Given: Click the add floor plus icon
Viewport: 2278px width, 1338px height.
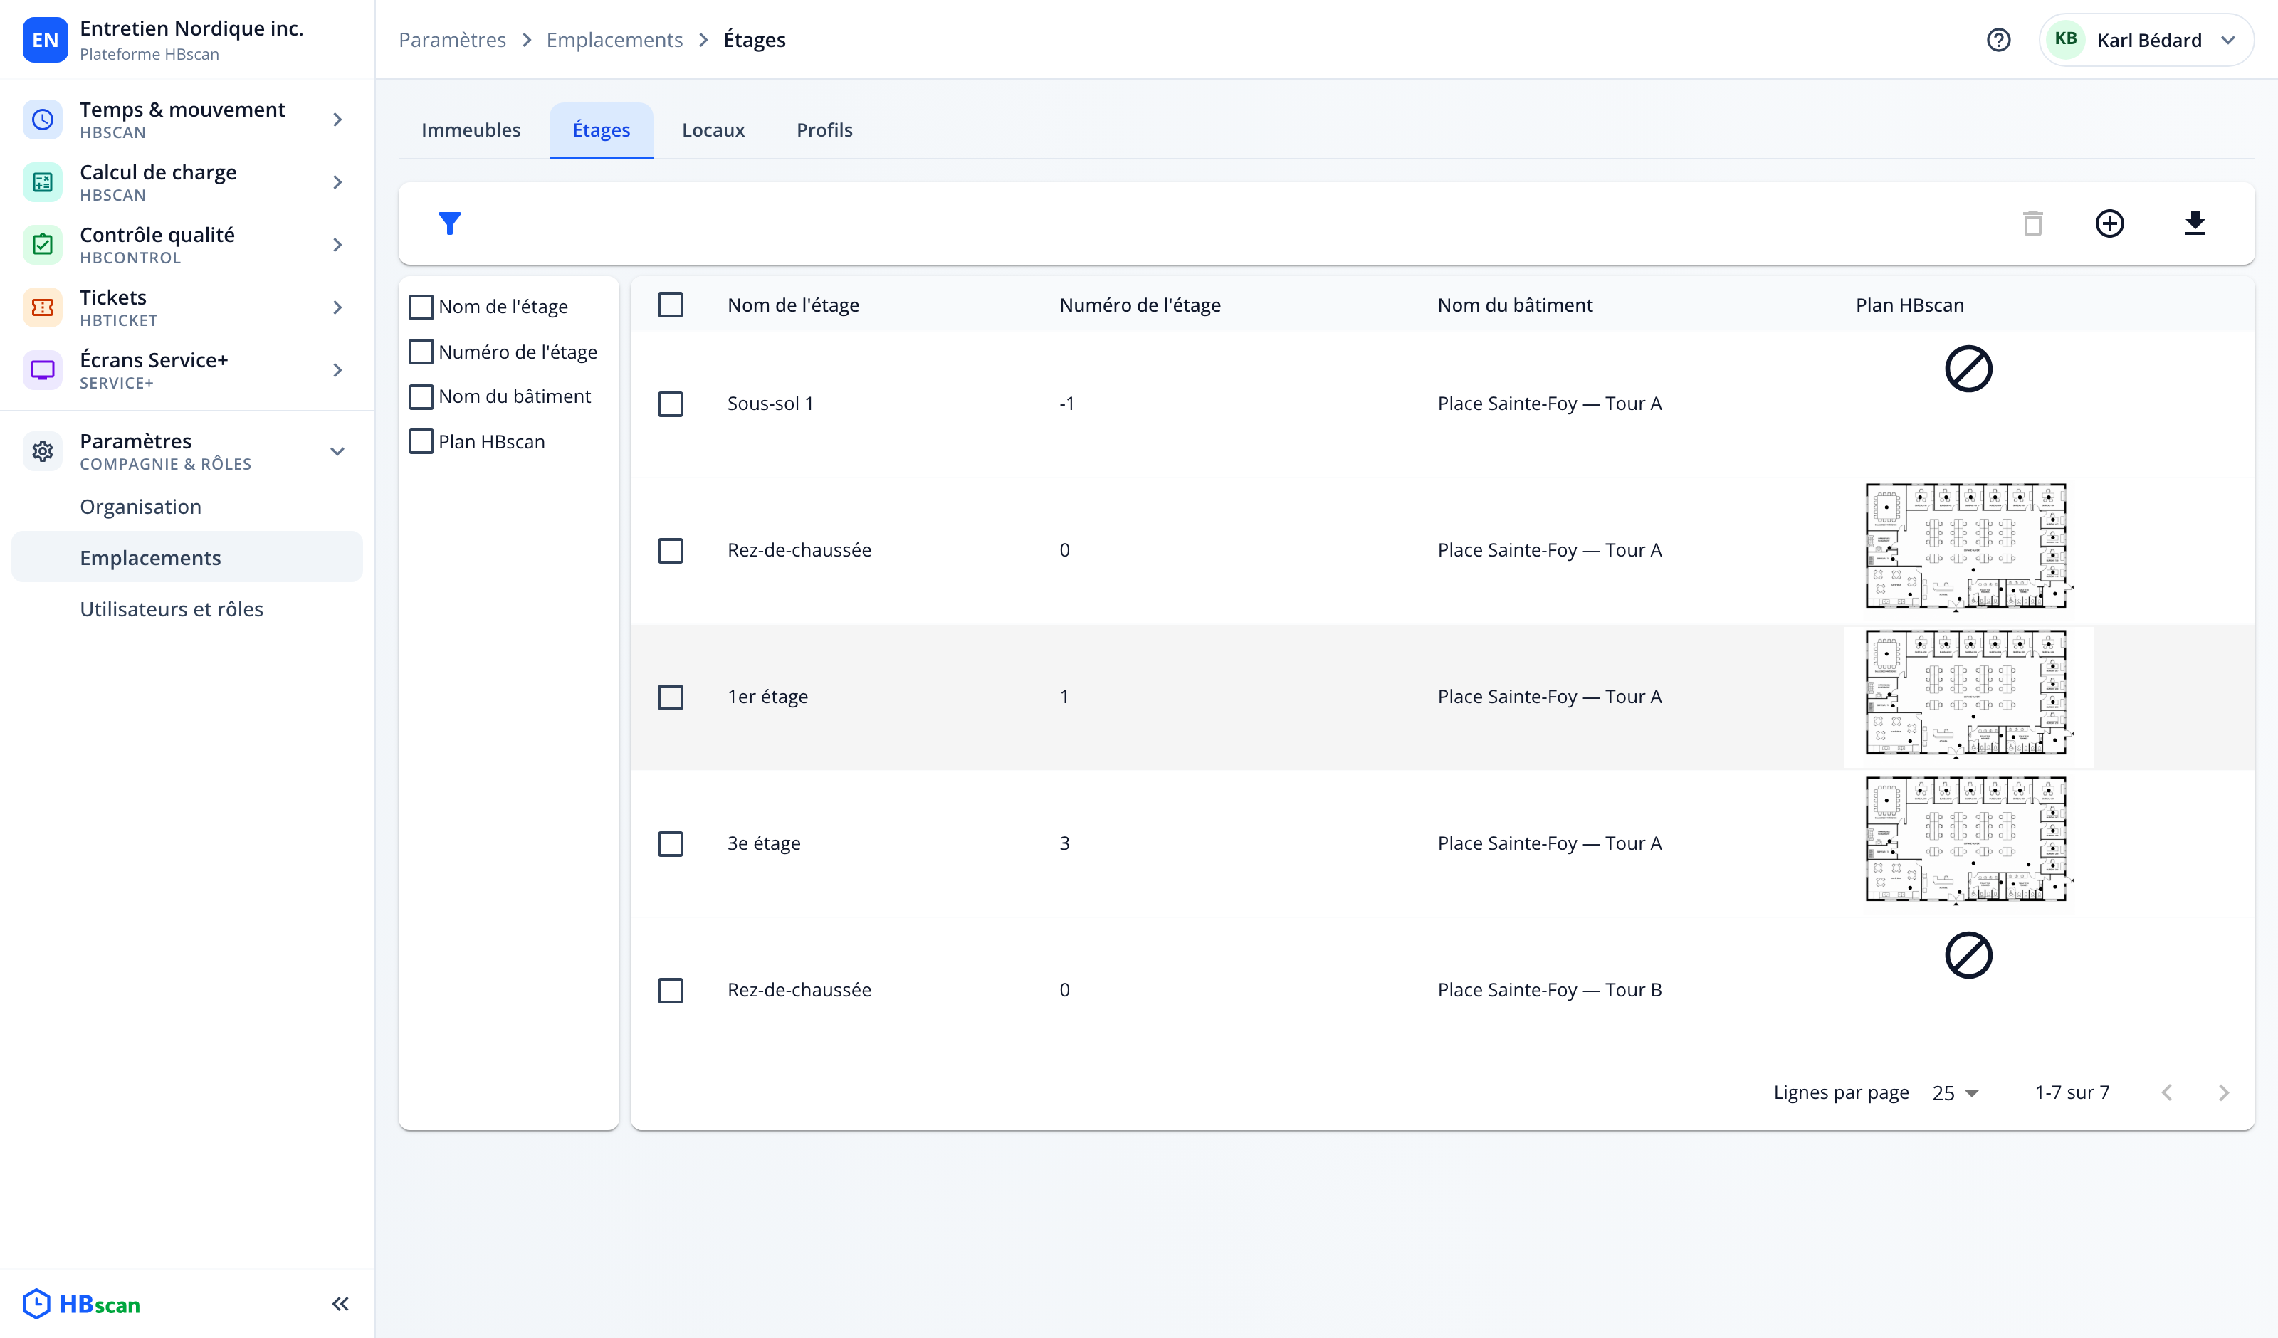Looking at the screenshot, I should coord(2109,223).
